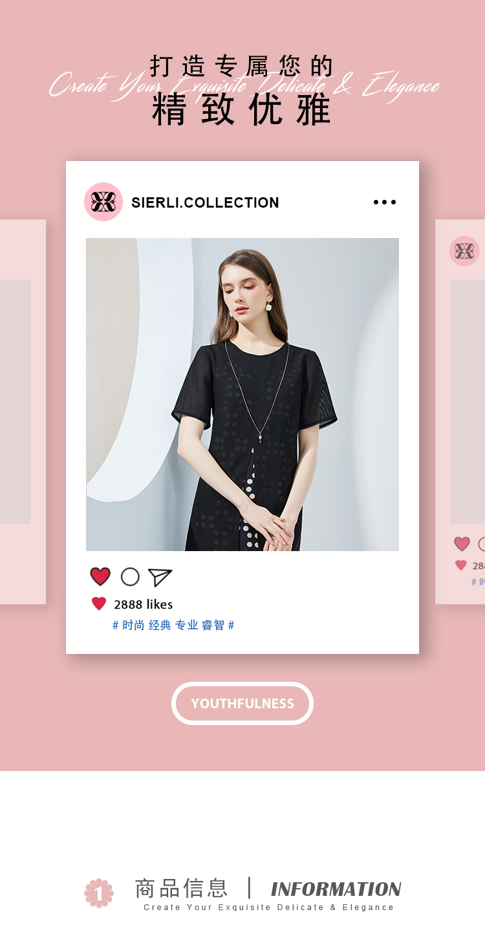Click the paper plane share icon
Image resolution: width=485 pixels, height=945 pixels.
(160, 577)
